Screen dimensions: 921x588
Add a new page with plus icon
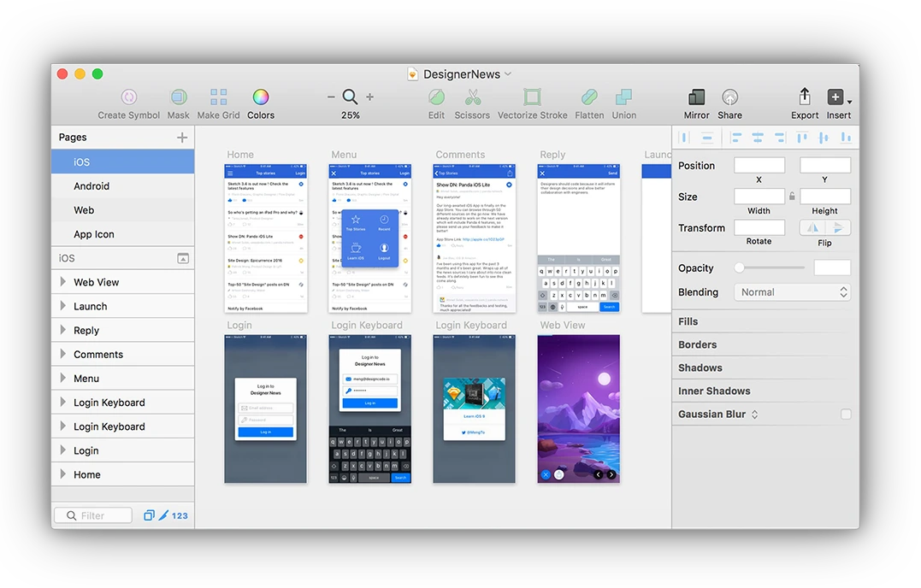(182, 138)
